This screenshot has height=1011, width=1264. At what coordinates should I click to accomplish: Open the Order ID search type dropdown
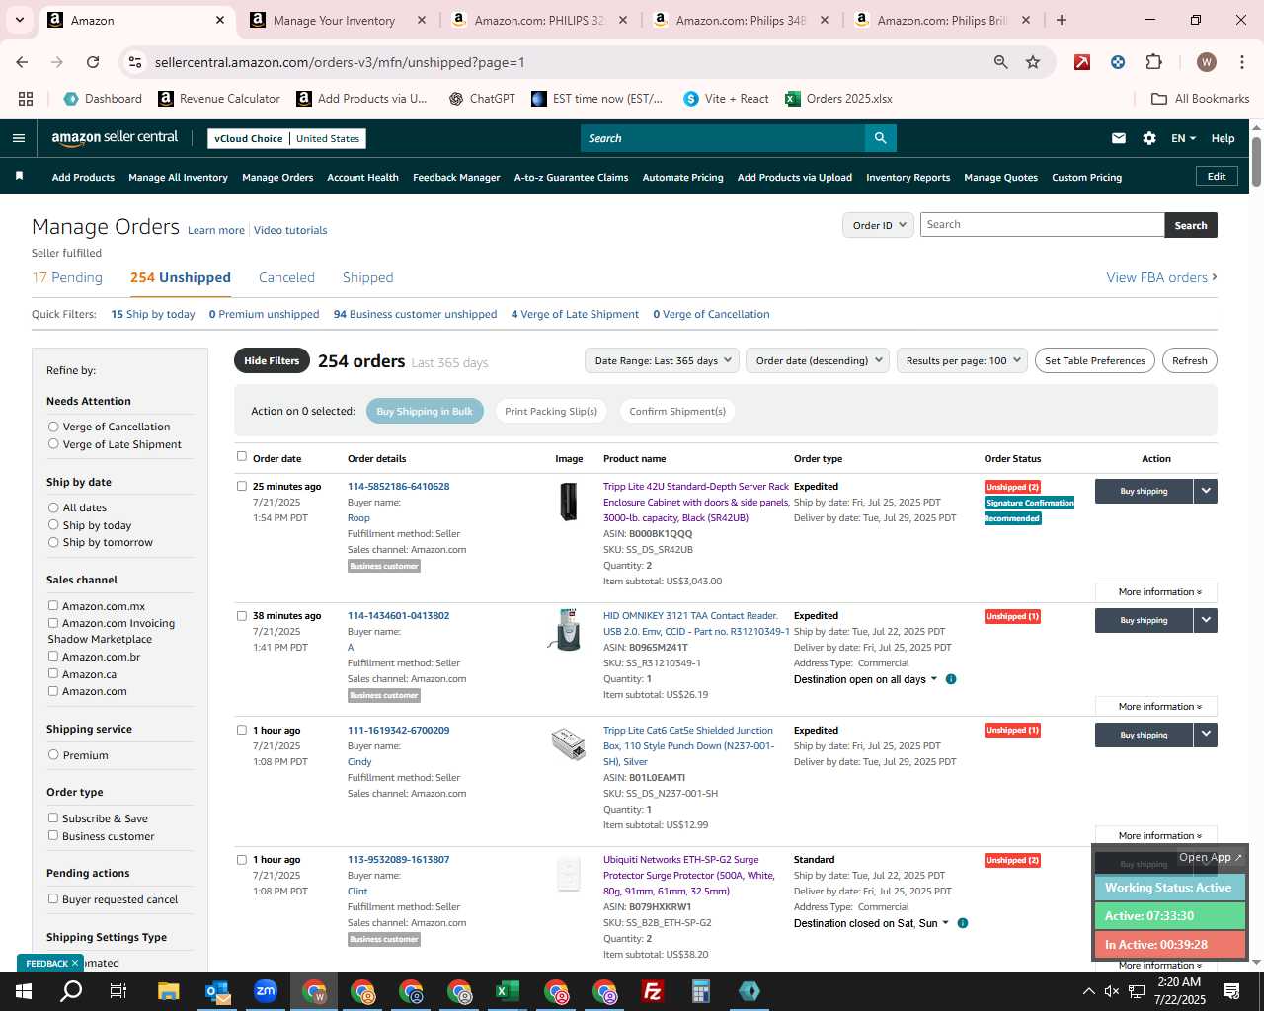click(877, 225)
